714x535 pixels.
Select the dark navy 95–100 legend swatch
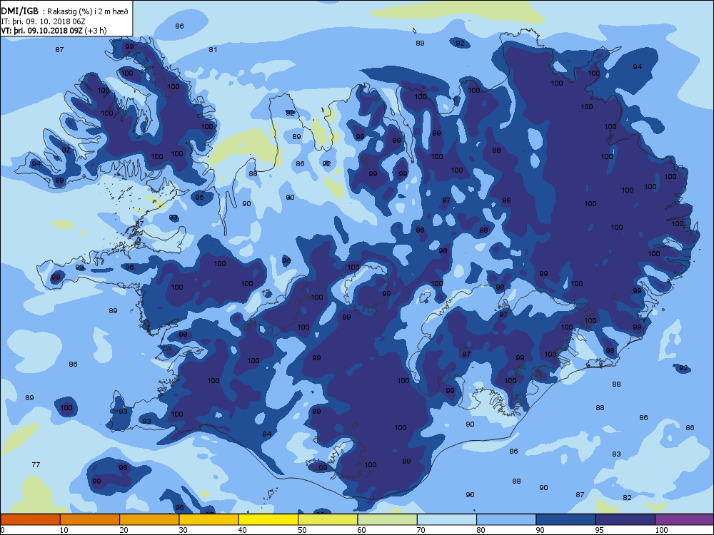pos(625,519)
